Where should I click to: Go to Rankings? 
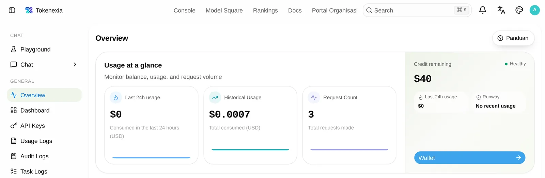tap(265, 11)
